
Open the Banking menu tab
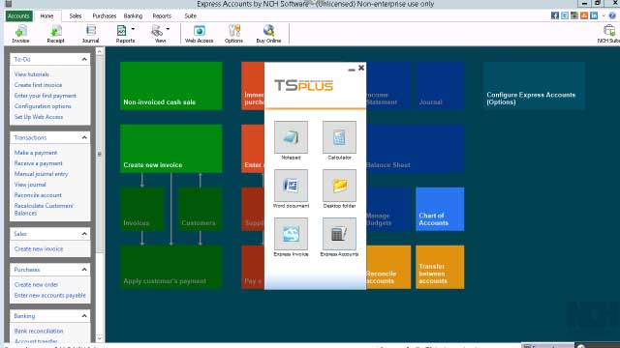[133, 15]
